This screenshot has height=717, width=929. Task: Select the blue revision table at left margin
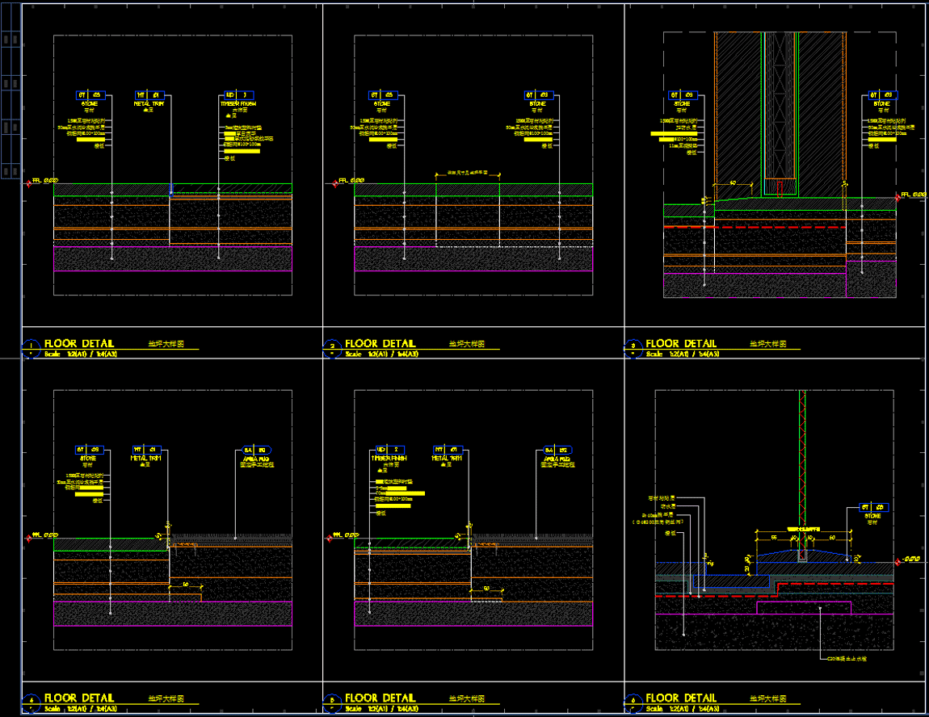pos(11,105)
